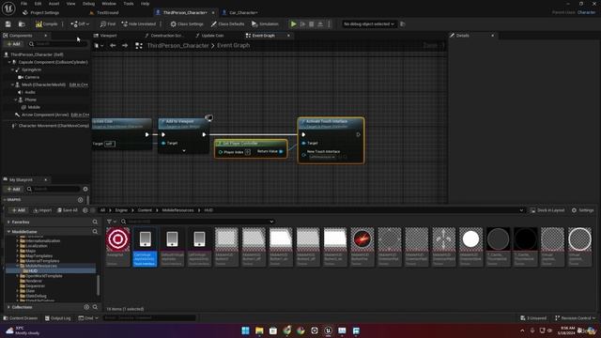This screenshot has height=338, width=601.
Task: Open the Asset menu
Action: [x=54, y=4]
